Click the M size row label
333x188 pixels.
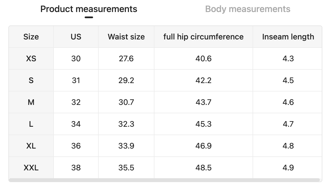[x=31, y=102]
